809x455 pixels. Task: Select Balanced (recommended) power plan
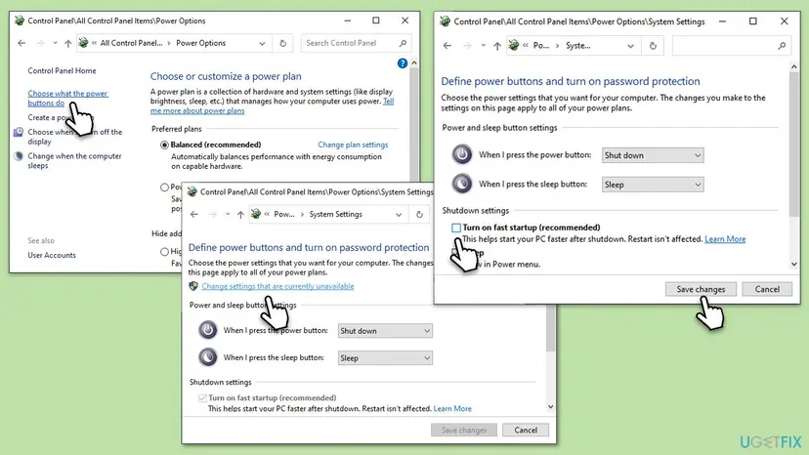pyautogui.click(x=164, y=145)
